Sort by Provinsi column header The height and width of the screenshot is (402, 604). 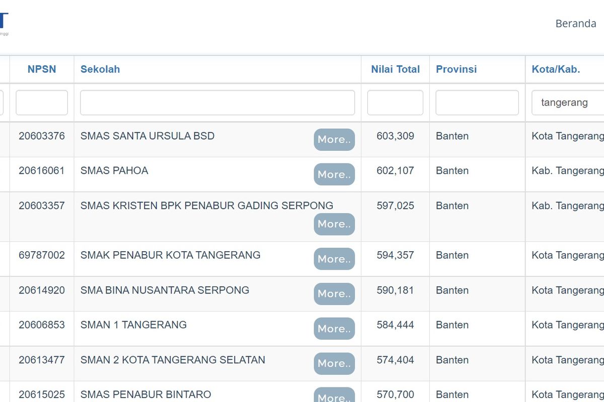click(456, 69)
